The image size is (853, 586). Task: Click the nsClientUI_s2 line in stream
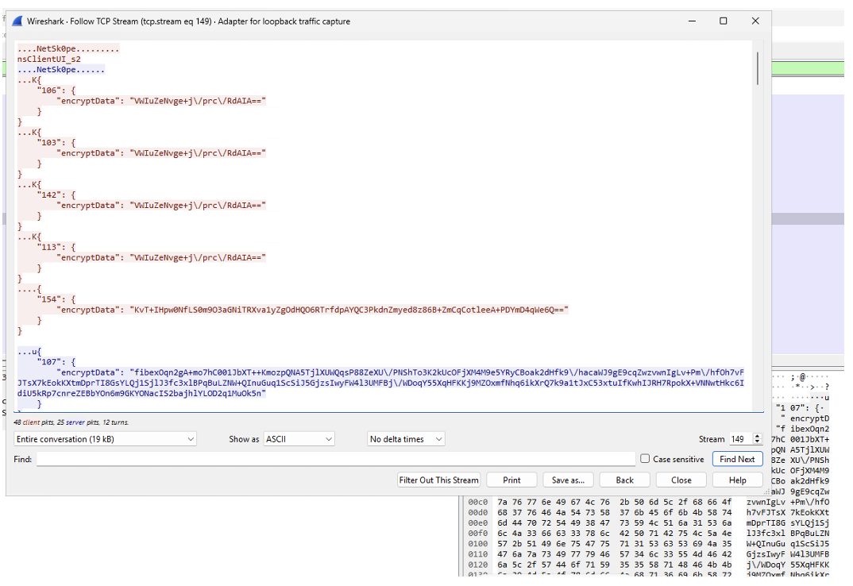tap(49, 60)
